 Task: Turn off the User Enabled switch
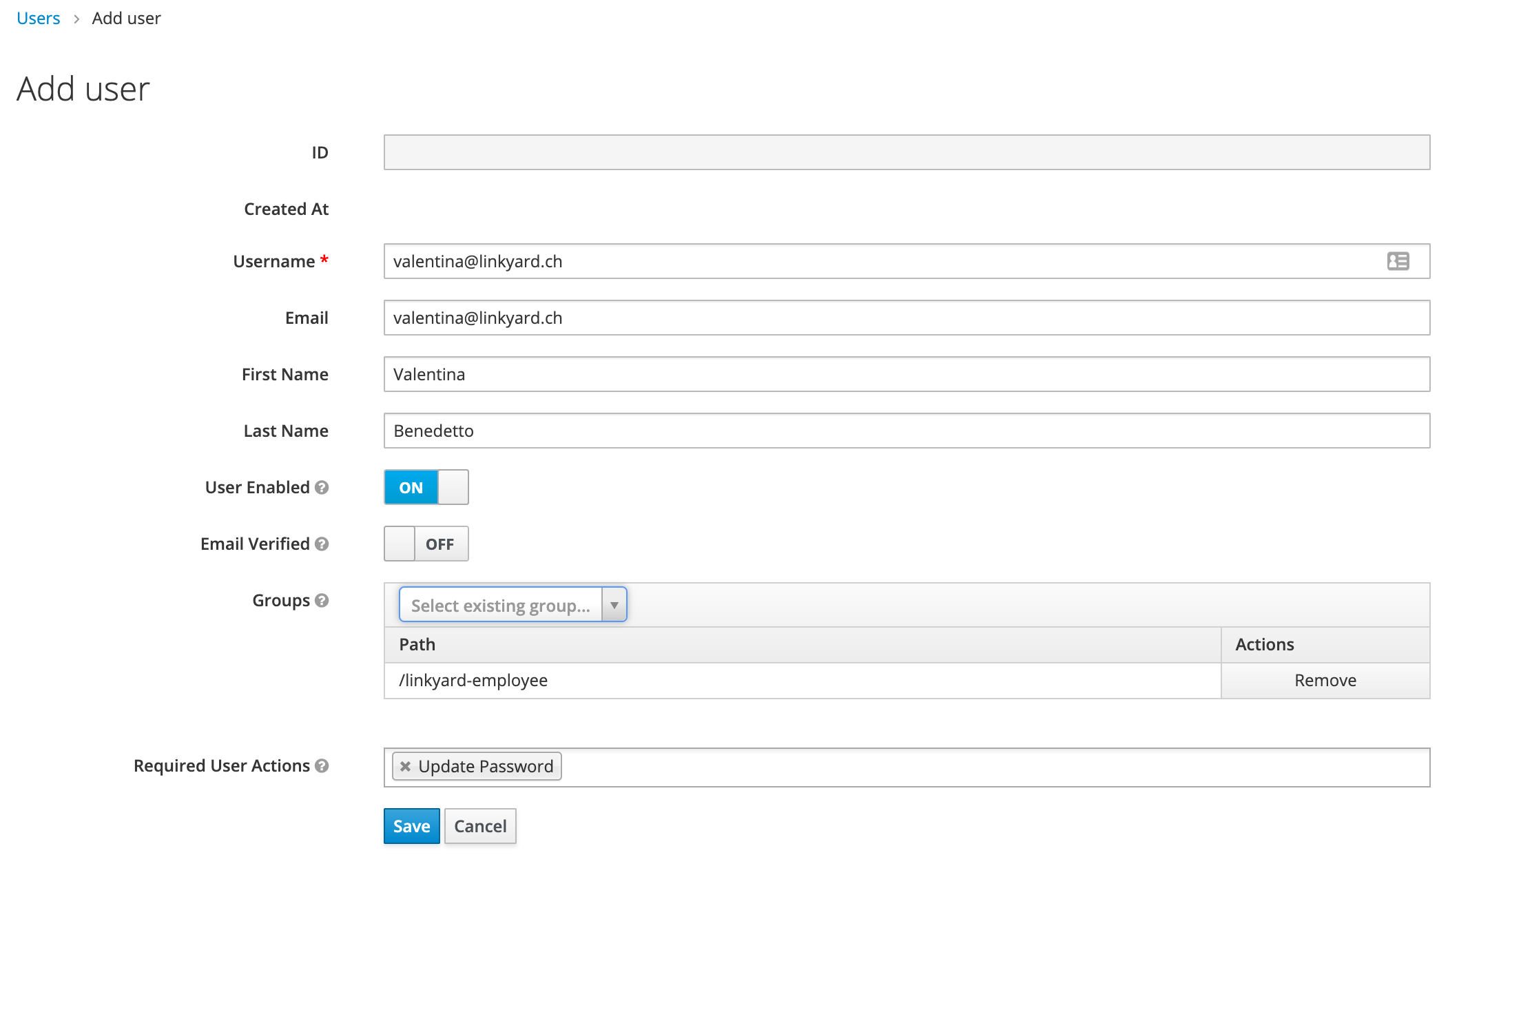click(426, 487)
